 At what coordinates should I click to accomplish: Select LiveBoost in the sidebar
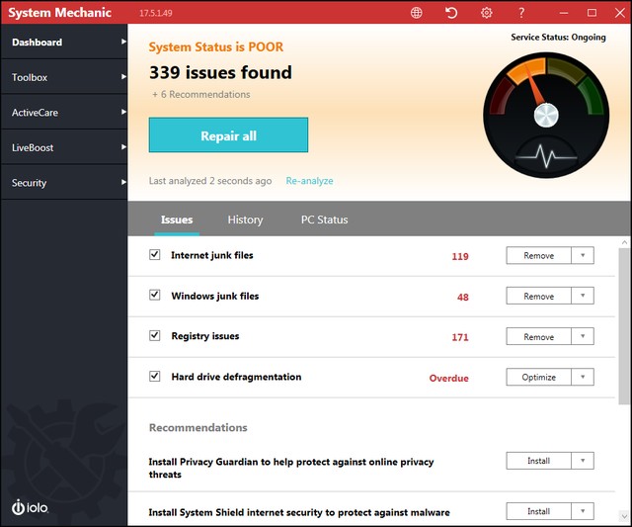click(x=63, y=147)
